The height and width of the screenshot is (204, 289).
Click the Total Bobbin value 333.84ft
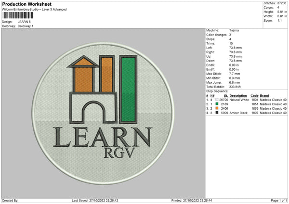coord(235,87)
